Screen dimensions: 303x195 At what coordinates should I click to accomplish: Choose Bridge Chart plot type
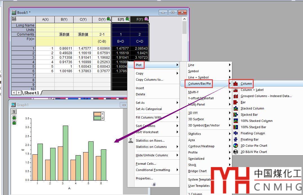(x=197, y=171)
